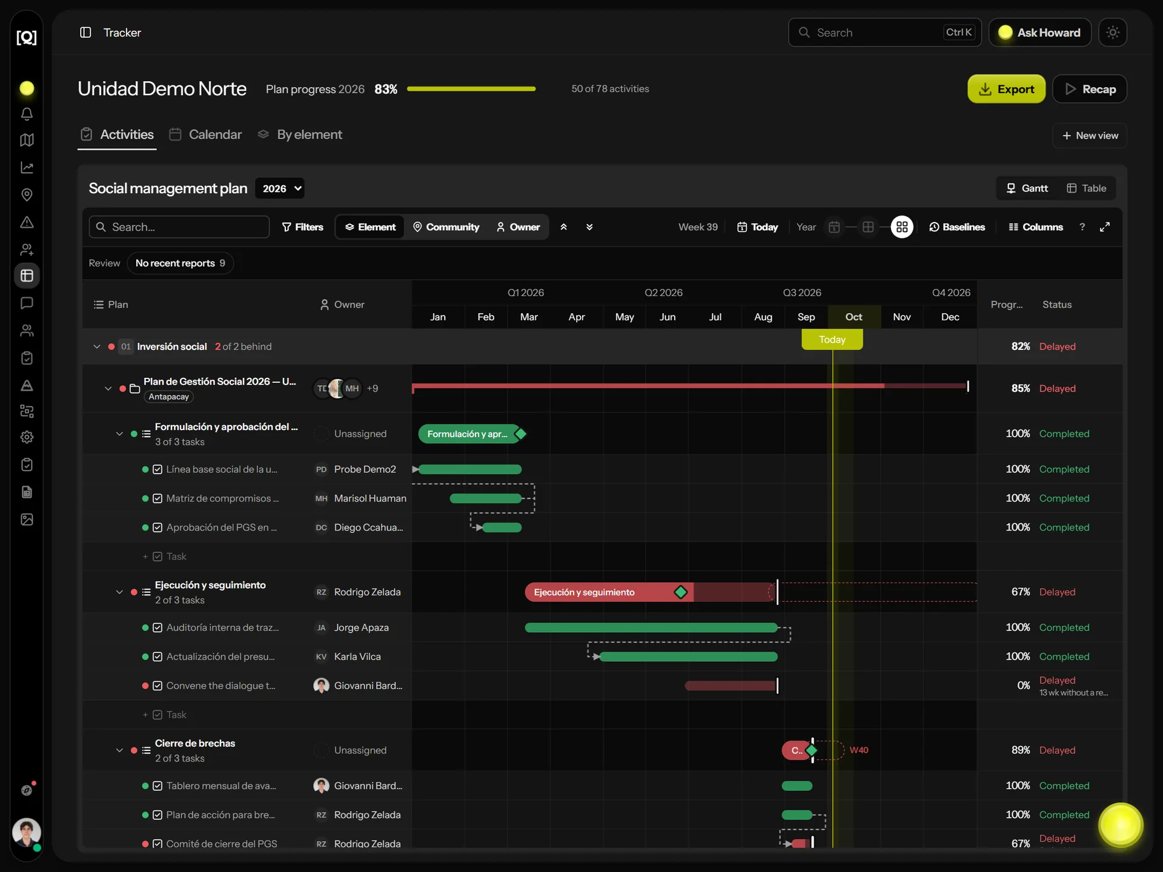The width and height of the screenshot is (1163, 872).
Task: Toggle the sidebar panel icon beside Tracker
Action: (x=85, y=32)
